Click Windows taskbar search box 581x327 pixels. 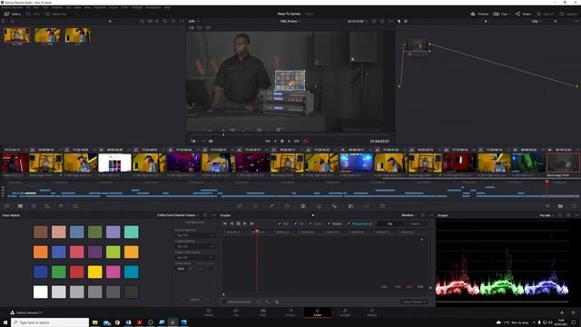click(50, 322)
